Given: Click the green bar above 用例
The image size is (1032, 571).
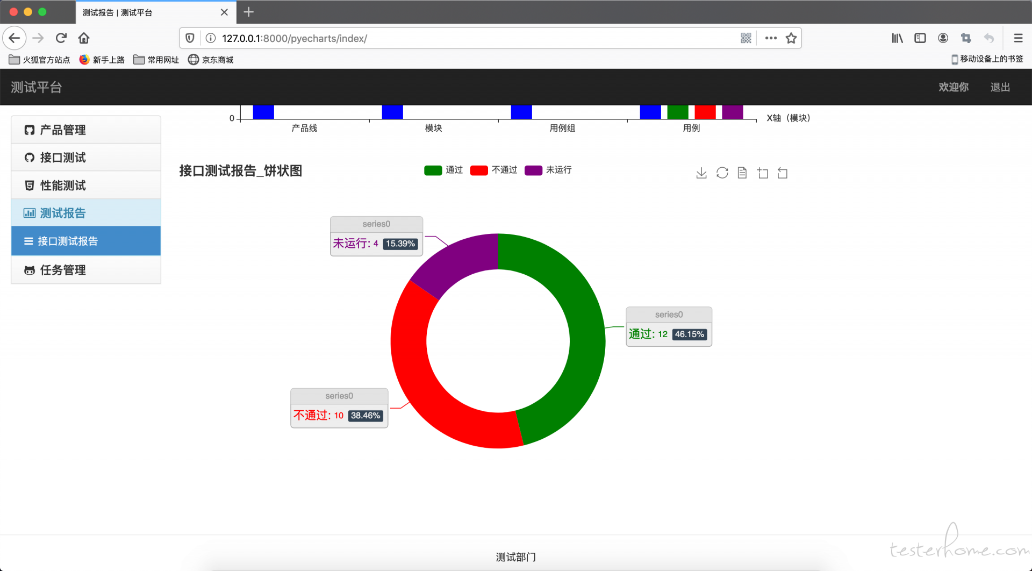Looking at the screenshot, I should coord(678,112).
